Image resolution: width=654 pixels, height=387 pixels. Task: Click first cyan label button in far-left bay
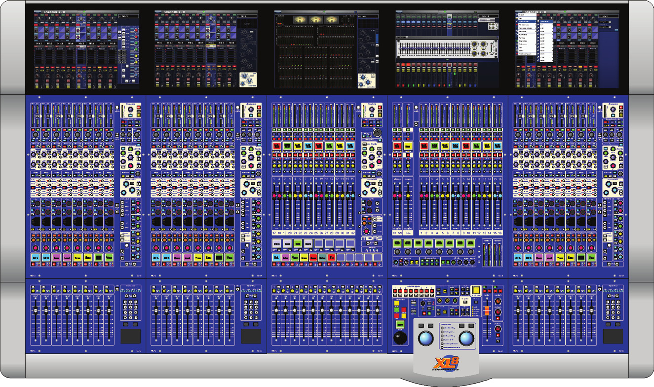pos(36,257)
